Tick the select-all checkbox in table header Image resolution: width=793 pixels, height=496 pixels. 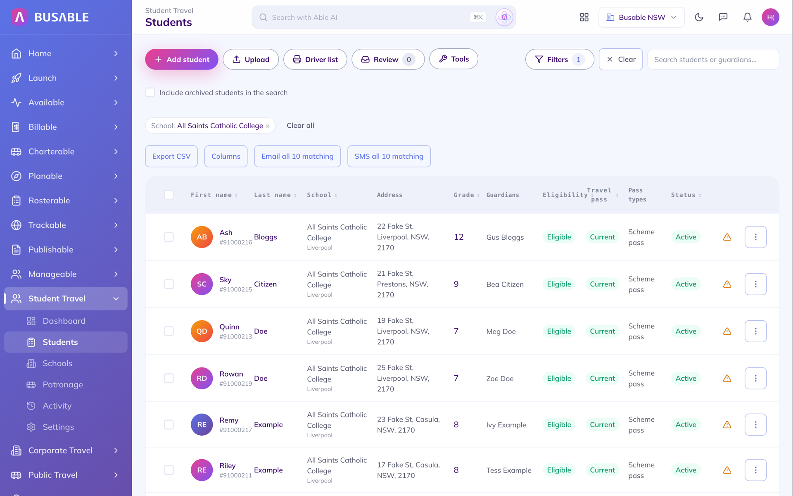click(x=169, y=195)
